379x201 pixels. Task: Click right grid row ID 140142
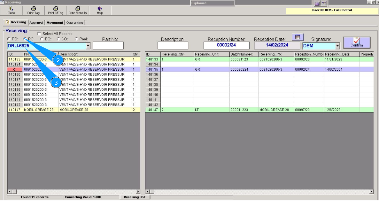point(153,105)
